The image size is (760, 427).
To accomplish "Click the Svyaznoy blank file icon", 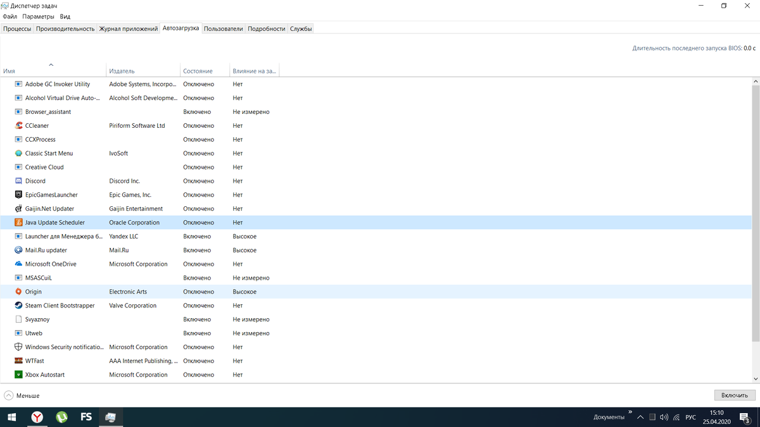I will pyautogui.click(x=18, y=319).
